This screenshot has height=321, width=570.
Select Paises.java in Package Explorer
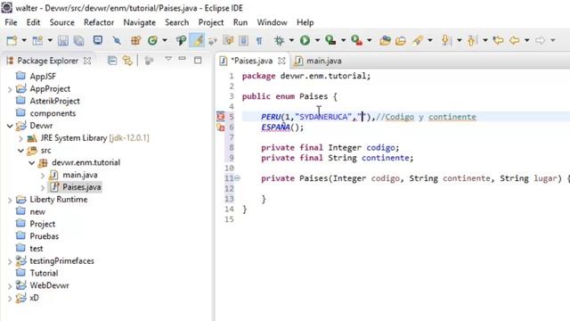[76, 187]
